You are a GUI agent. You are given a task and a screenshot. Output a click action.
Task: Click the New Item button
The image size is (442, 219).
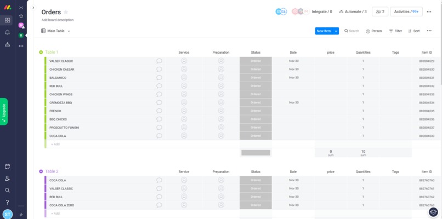[324, 31]
